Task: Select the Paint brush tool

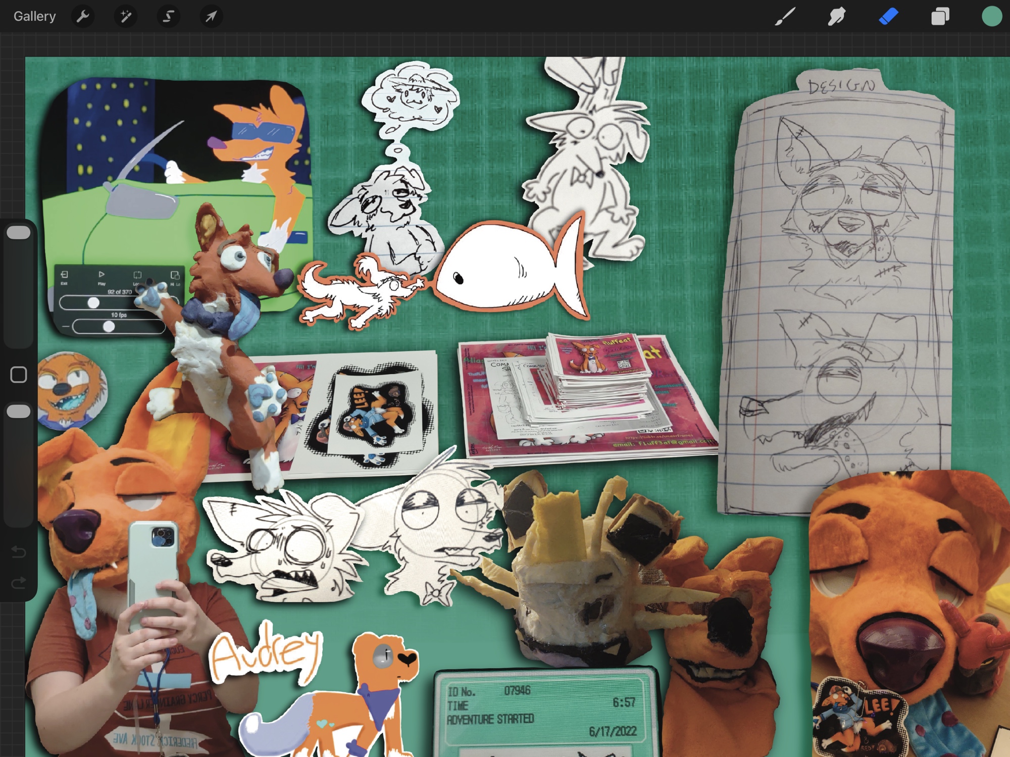Action: (x=785, y=17)
